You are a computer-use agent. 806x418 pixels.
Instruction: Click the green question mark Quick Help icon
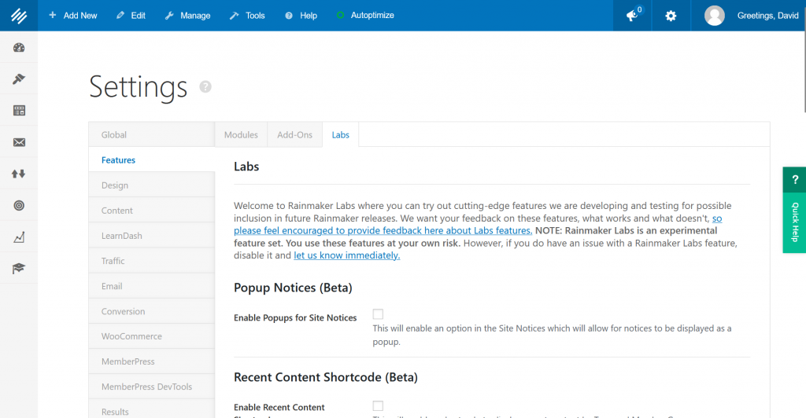(x=795, y=179)
